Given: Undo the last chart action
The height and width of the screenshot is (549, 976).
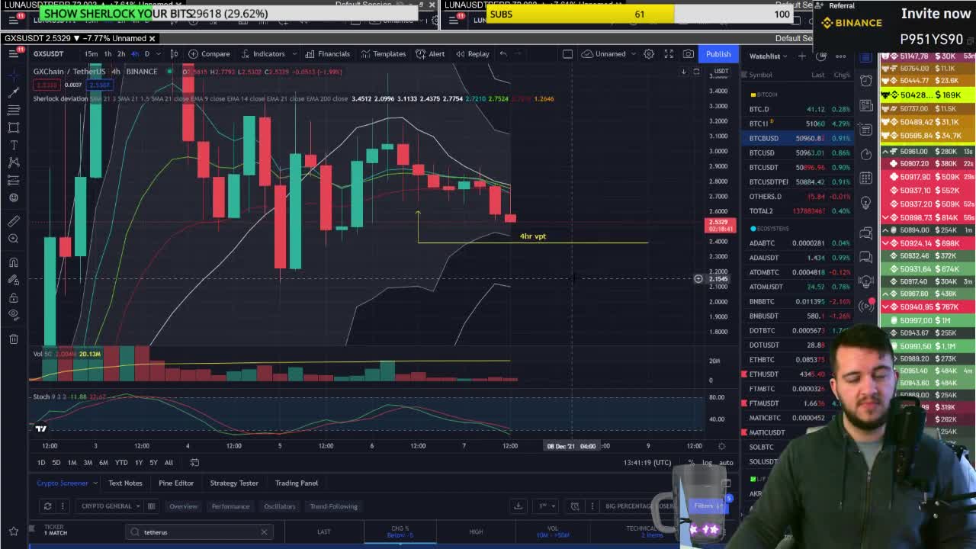Looking at the screenshot, I should pos(503,53).
